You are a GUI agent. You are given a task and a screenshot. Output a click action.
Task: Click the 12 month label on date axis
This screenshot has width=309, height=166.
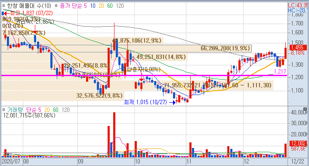[246, 161]
